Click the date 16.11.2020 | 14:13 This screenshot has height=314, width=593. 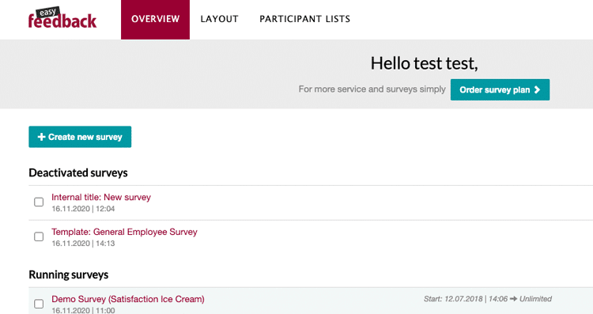click(83, 244)
